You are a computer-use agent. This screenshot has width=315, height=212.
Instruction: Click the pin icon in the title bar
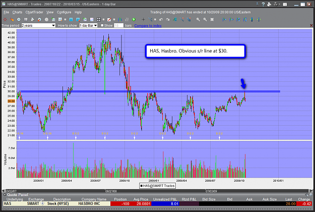click(257, 4)
